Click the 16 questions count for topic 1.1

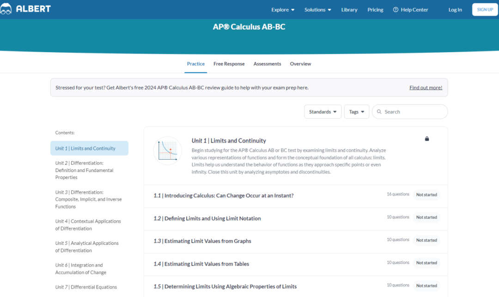(398, 194)
